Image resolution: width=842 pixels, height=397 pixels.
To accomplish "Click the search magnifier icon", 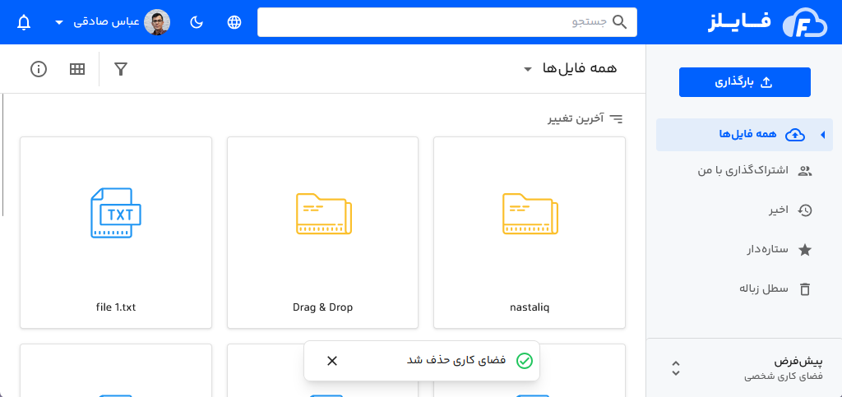I will [620, 22].
